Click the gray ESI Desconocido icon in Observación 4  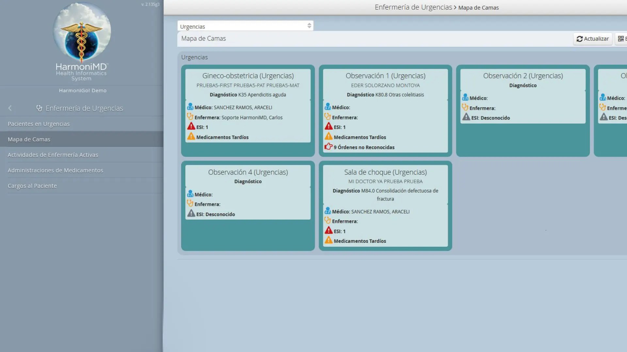coord(191,214)
